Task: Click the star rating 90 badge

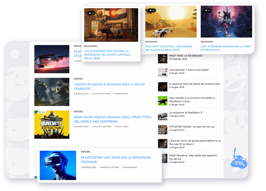Action: [152, 11]
